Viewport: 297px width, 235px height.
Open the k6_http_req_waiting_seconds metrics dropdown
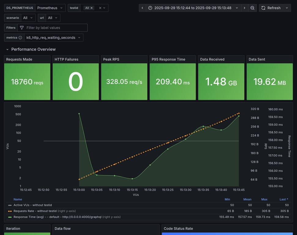54,38
